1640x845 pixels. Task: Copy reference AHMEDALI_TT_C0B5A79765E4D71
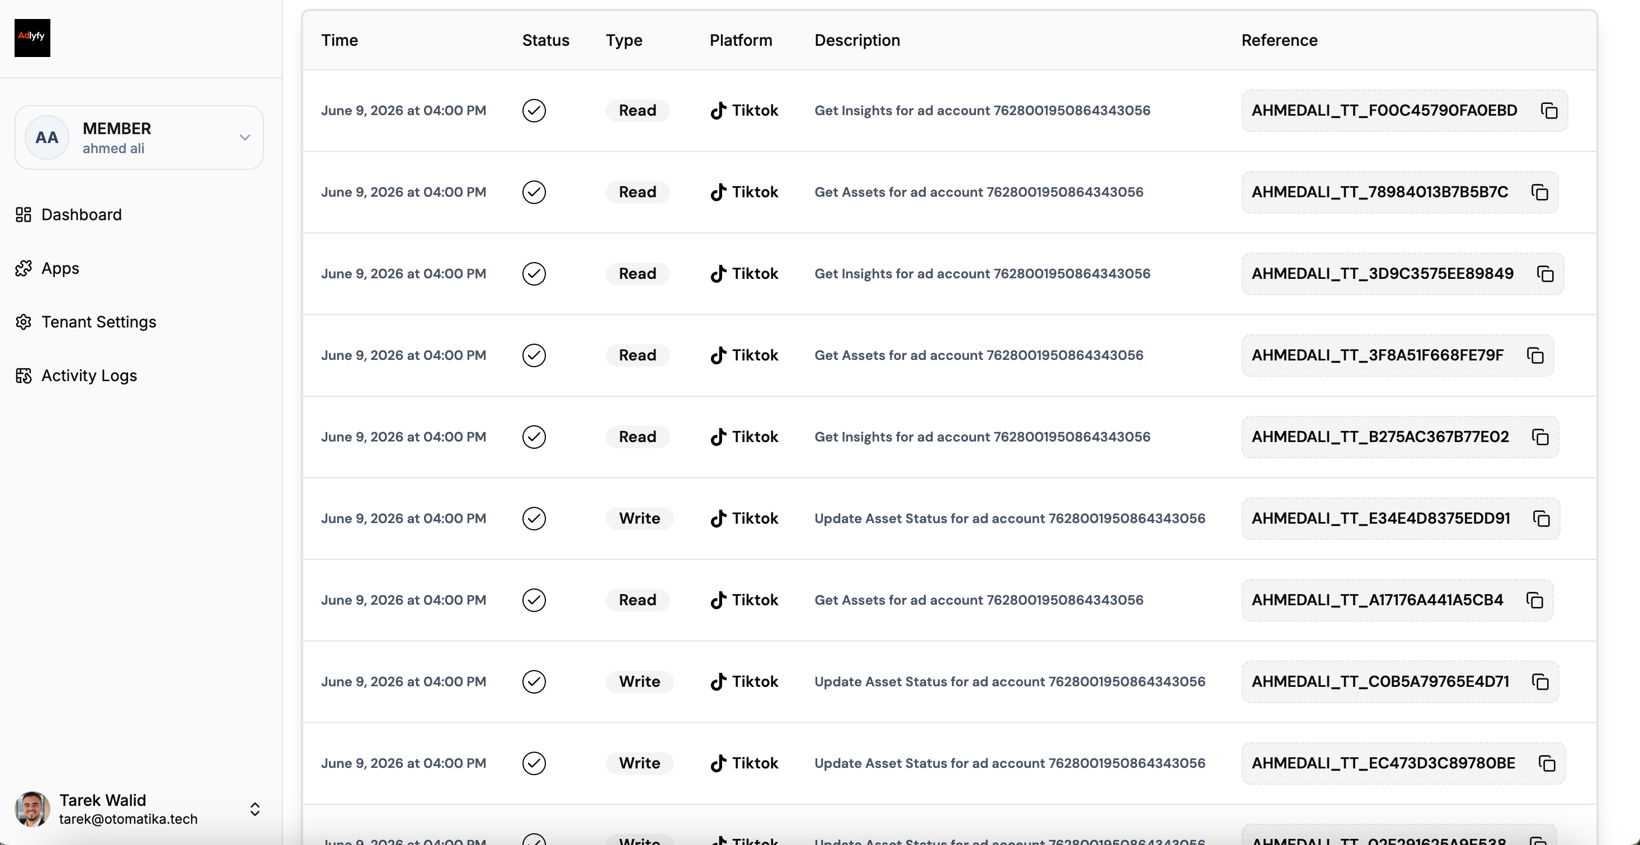1540,682
